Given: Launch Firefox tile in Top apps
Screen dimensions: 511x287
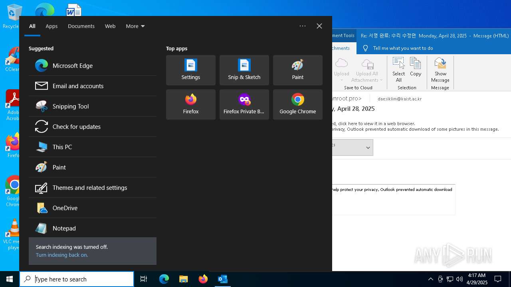Looking at the screenshot, I should pos(191,104).
